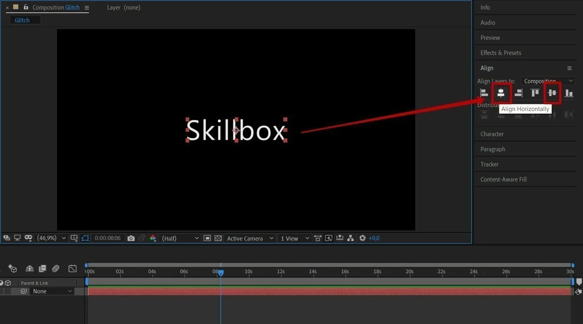Click the blue current time indicator
Viewport: 583px width, 324px height.
point(221,273)
